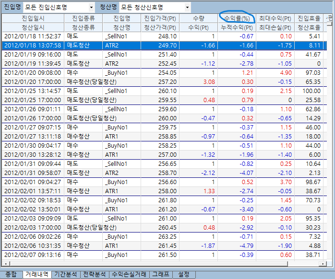
Task: Click the 진입가격(Pt) column header
Action: click(x=161, y=18)
